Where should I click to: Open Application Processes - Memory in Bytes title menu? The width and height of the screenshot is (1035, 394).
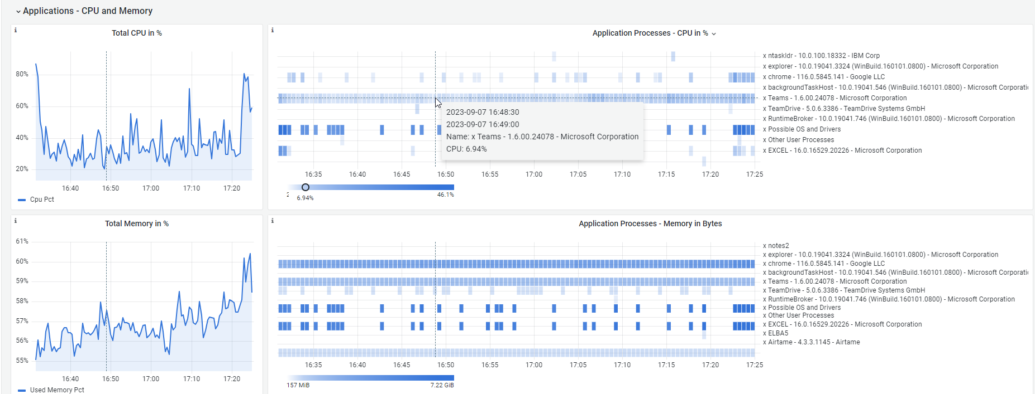[x=650, y=223]
